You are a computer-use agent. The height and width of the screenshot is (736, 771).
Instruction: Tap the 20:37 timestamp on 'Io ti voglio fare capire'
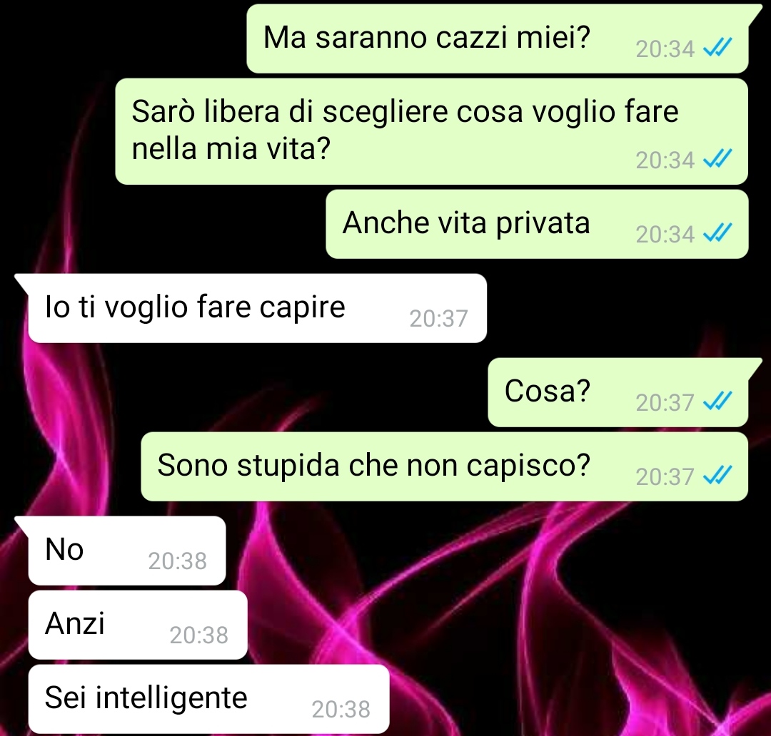438,319
